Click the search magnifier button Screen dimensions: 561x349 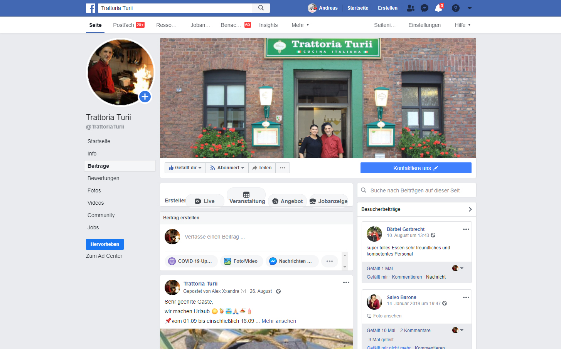(261, 8)
